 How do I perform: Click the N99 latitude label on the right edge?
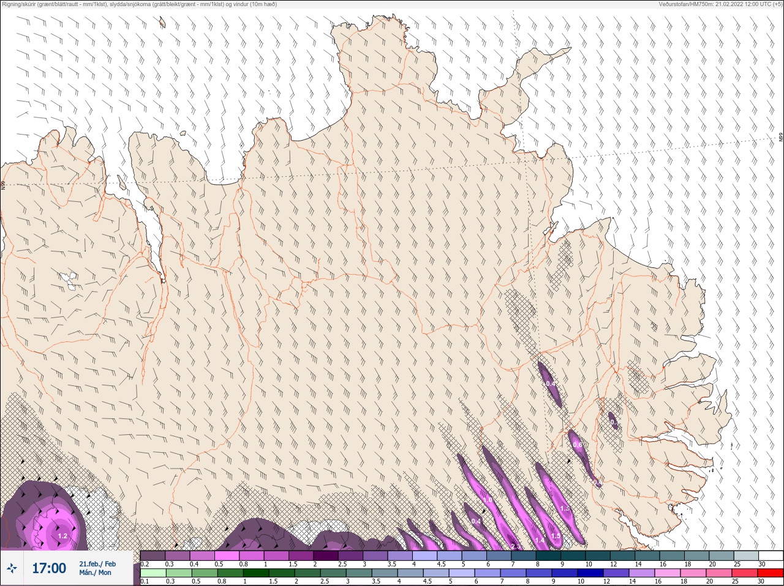(781, 138)
